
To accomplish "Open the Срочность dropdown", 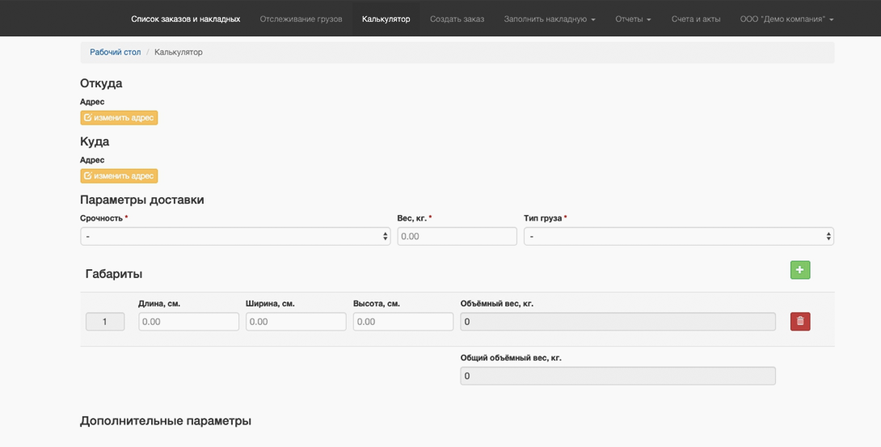I will click(235, 236).
